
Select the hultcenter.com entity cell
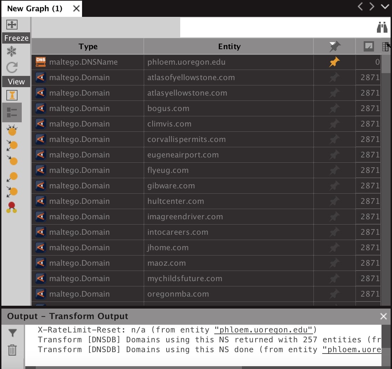point(229,201)
